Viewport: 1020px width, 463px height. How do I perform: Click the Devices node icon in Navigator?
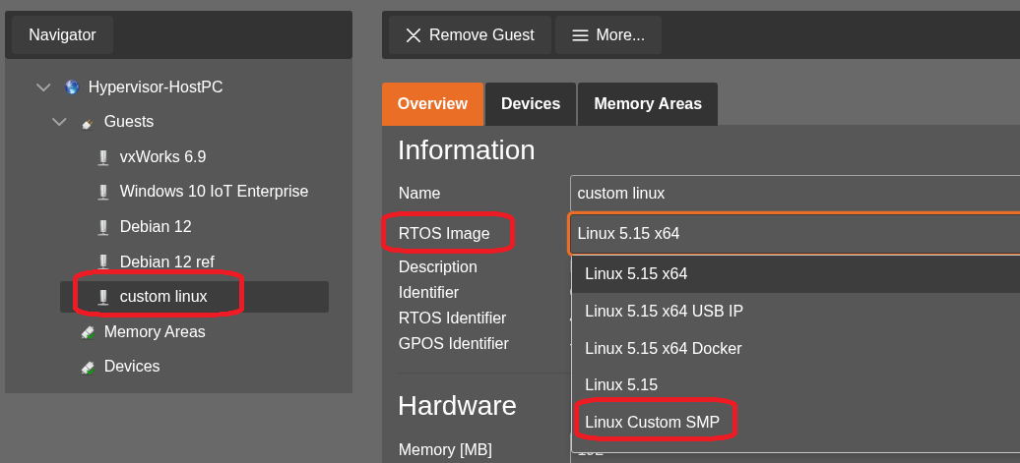(88, 367)
